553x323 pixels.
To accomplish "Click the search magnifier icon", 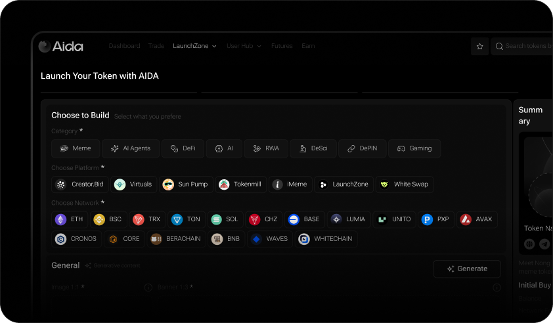I will click(499, 46).
